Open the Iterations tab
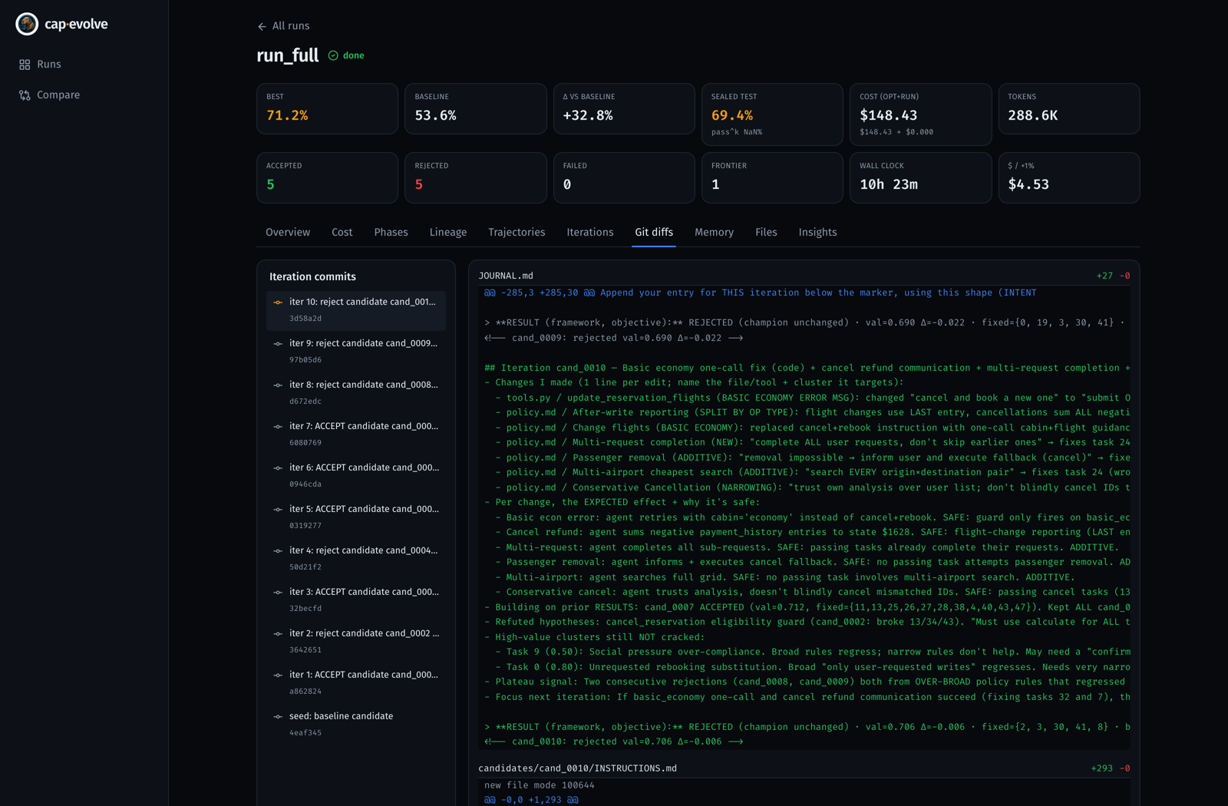This screenshot has height=806, width=1228. (590, 233)
